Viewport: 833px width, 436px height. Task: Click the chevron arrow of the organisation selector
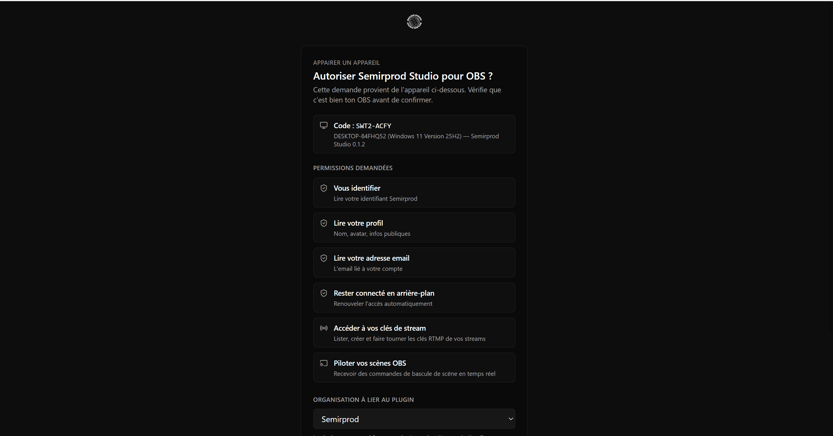tap(511, 419)
